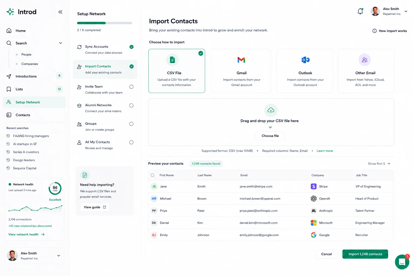The width and height of the screenshot is (414, 276).
Task: Click the OpenAI company logo
Action: pos(313,199)
